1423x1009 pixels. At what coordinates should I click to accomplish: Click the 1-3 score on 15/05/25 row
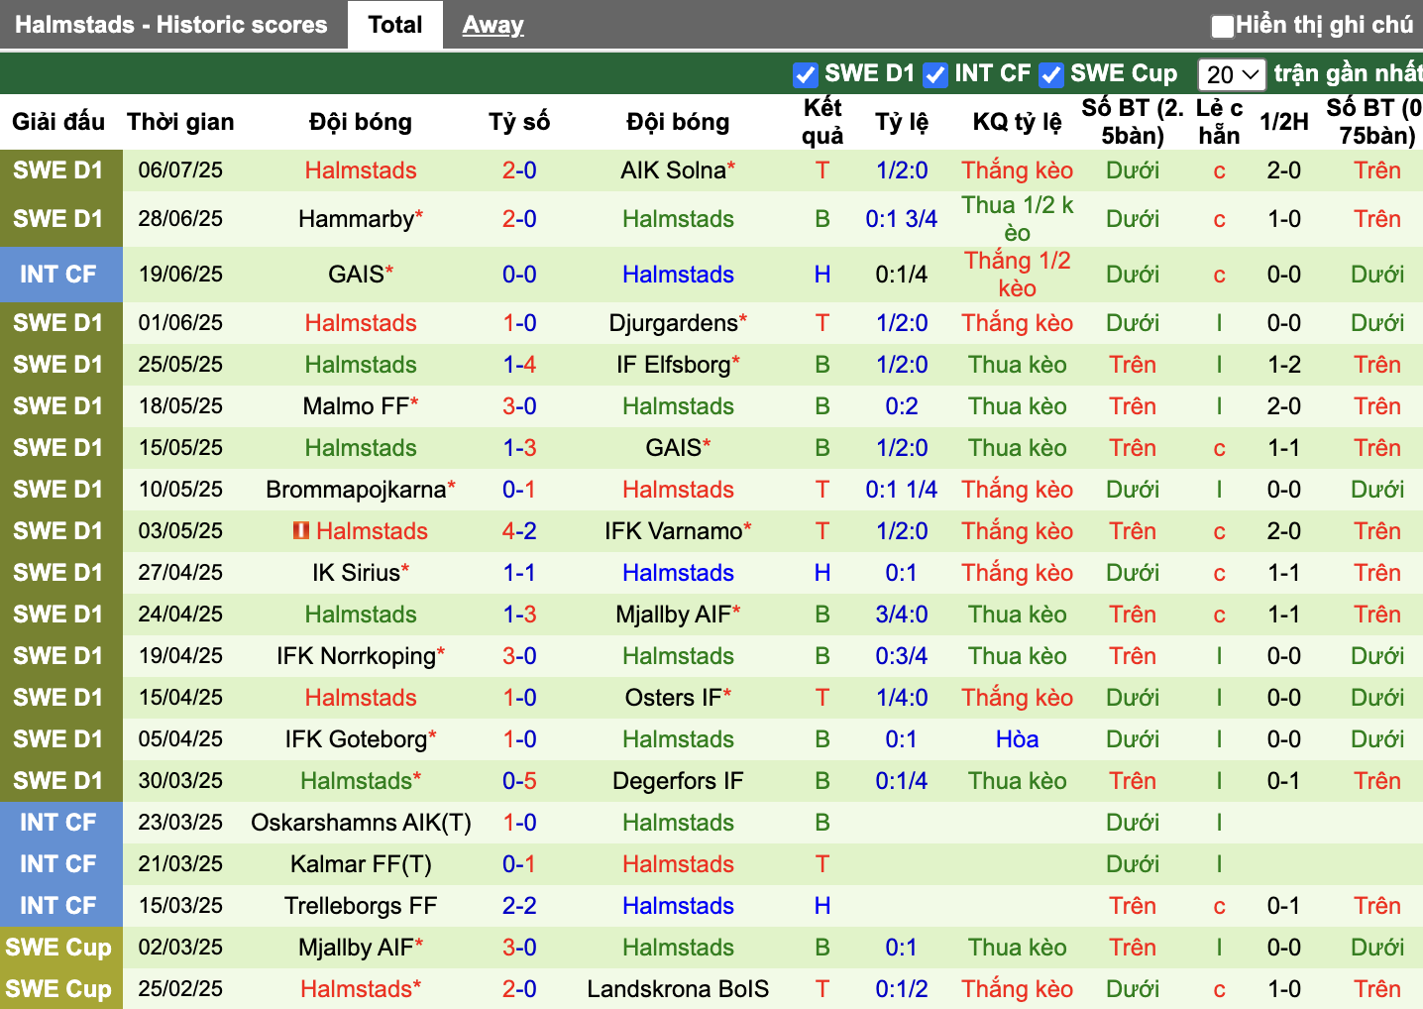[519, 448]
